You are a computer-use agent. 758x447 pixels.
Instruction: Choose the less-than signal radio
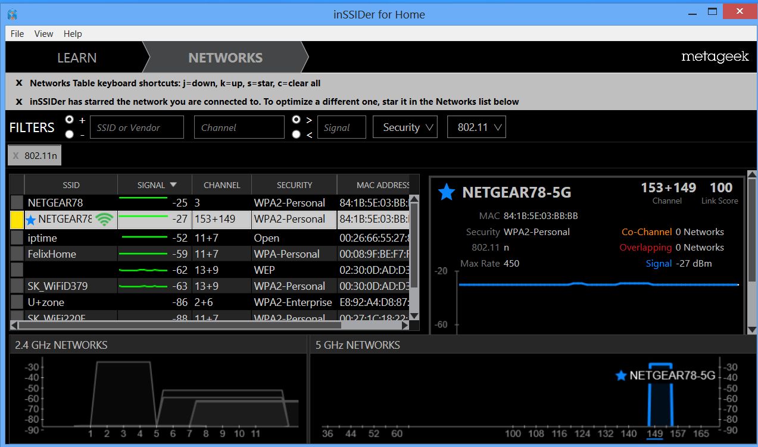[x=297, y=135]
